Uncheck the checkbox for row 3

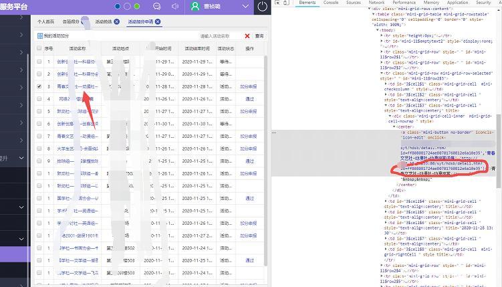click(39, 86)
